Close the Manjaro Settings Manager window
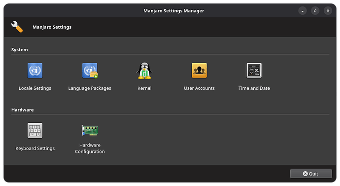 tap(328, 11)
